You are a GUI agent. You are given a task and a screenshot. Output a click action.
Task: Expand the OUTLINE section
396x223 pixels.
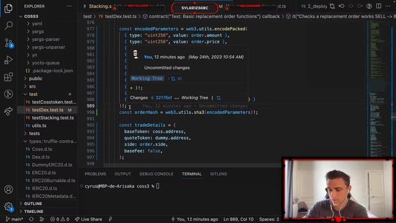pos(33,204)
